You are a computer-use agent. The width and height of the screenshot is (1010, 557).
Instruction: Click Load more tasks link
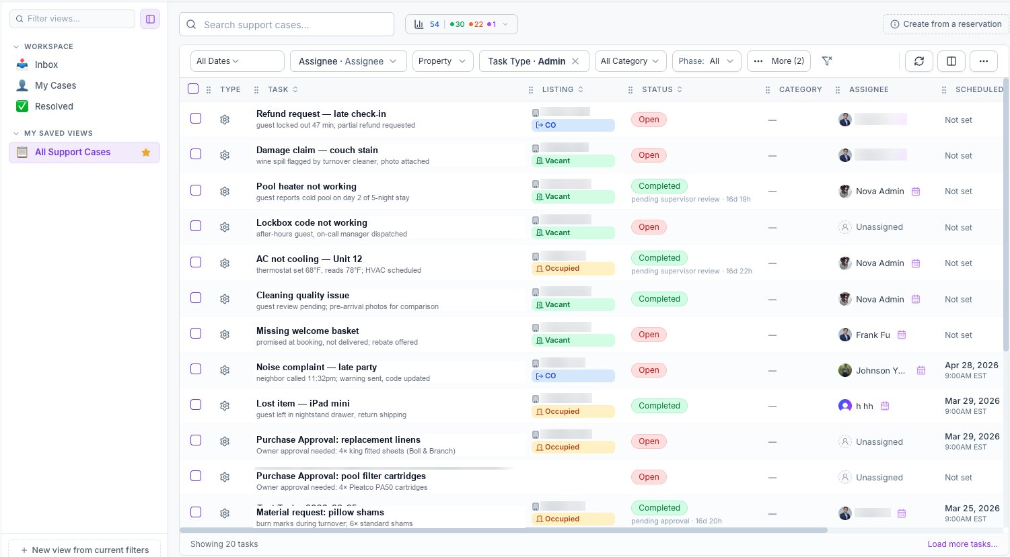tap(963, 544)
